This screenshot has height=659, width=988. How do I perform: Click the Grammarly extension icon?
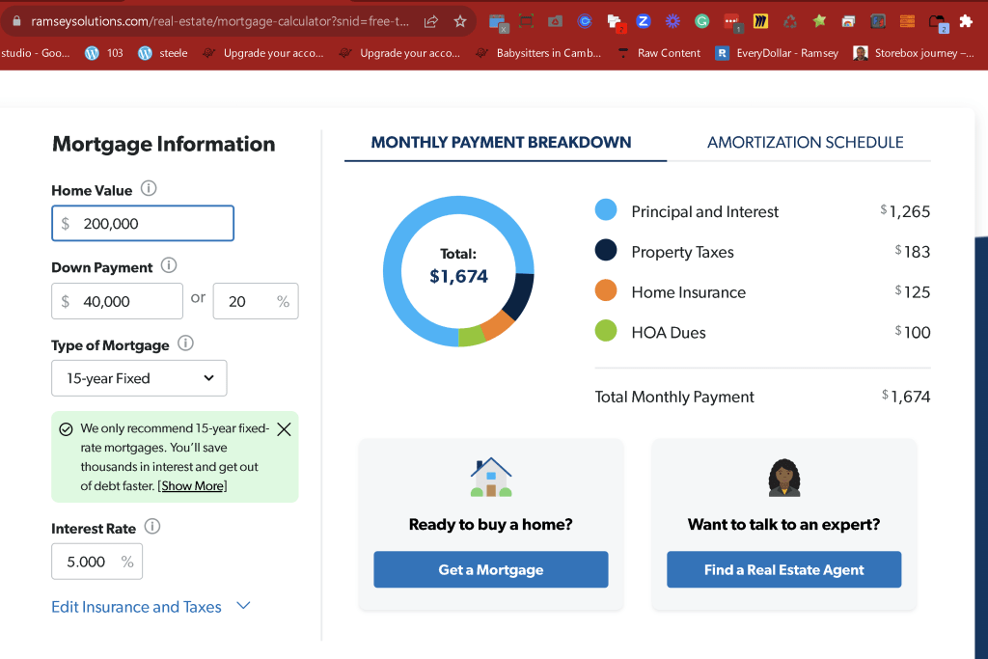point(701,21)
